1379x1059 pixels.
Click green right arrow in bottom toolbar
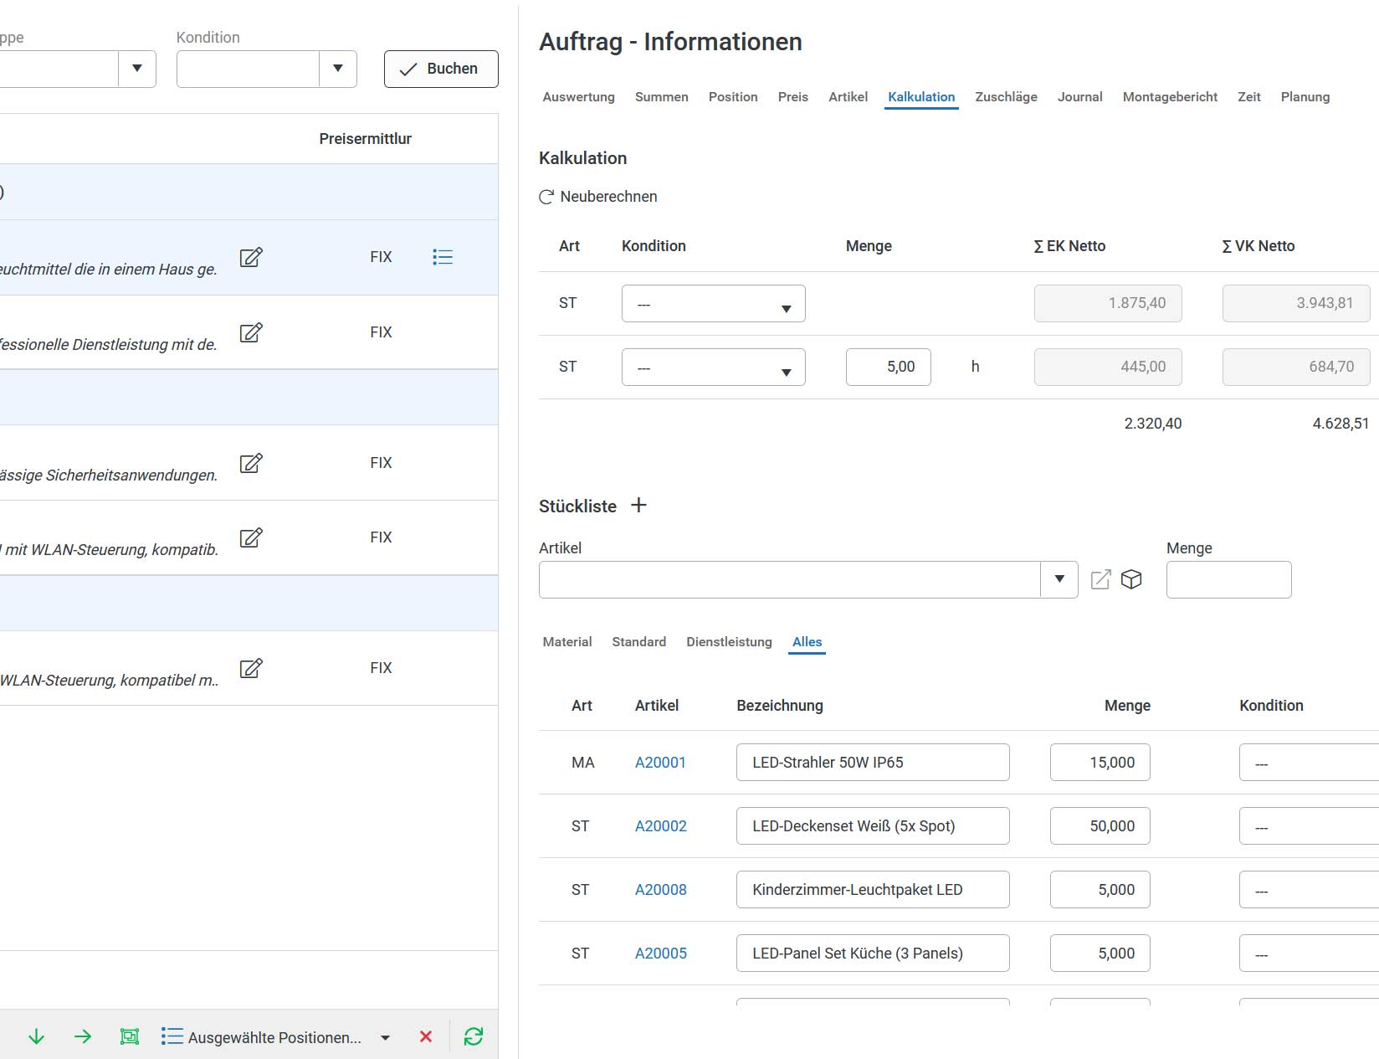(x=83, y=1037)
